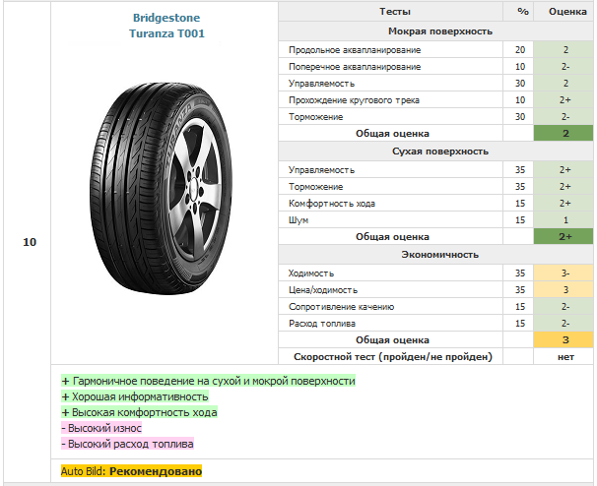Select '- Высокий износ' con line
This screenshot has width=597, height=486.
[101, 428]
